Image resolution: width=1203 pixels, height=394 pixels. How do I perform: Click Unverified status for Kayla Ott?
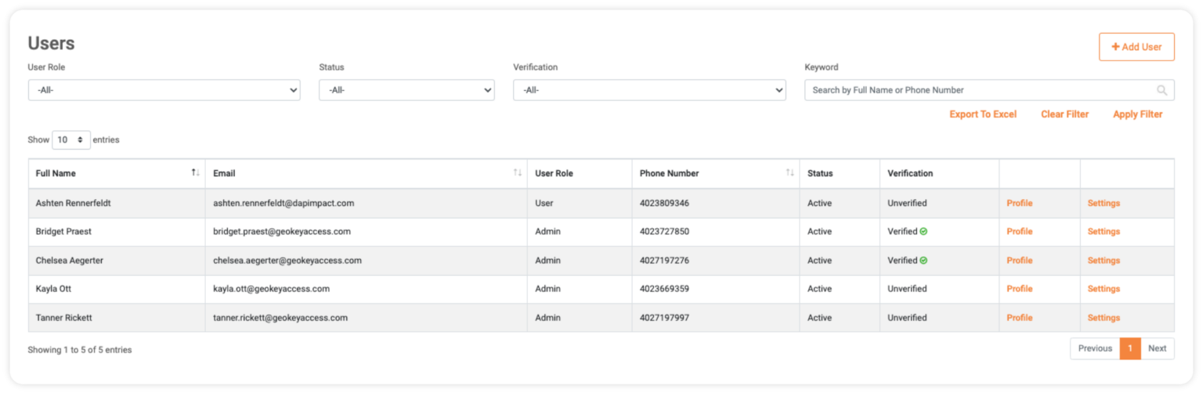[x=907, y=289]
